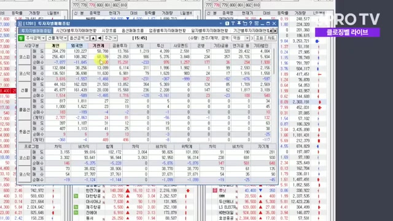Select tab 802 in the right background window
Screen dimensions: 393x221
coord(248,5)
